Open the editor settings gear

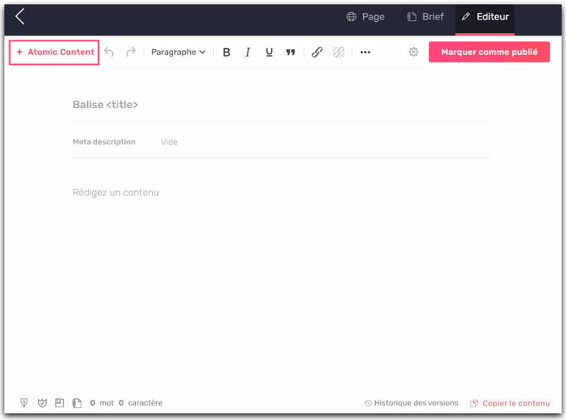tap(413, 52)
